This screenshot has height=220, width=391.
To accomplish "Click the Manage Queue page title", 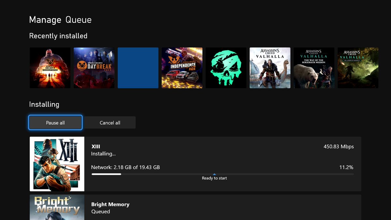I will coord(60,20).
